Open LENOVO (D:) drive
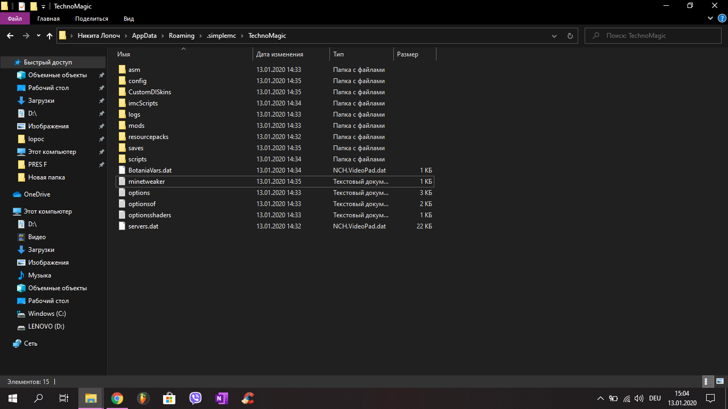The height and width of the screenshot is (409, 728). coord(46,326)
